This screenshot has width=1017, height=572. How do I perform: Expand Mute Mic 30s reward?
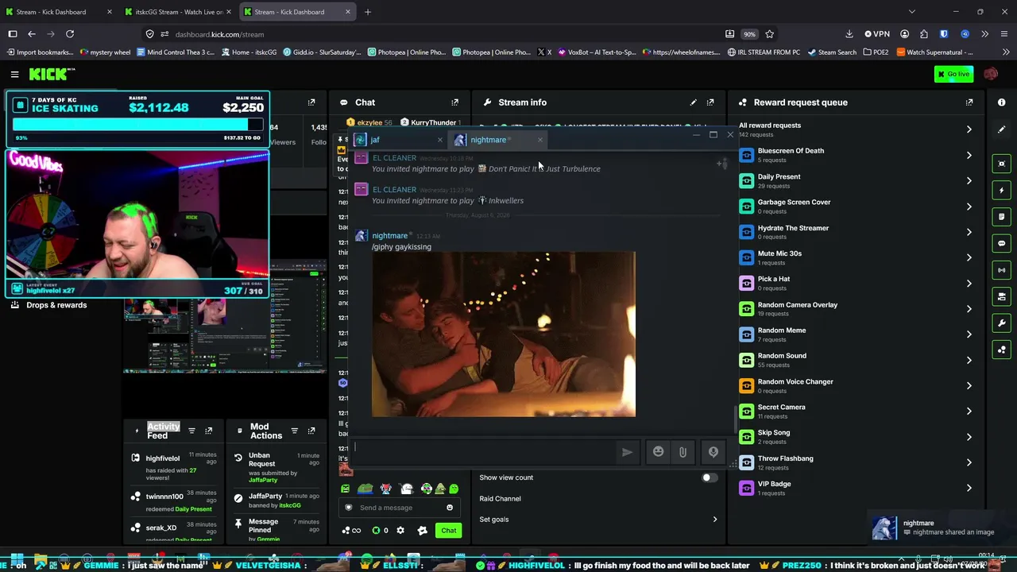pyautogui.click(x=969, y=257)
